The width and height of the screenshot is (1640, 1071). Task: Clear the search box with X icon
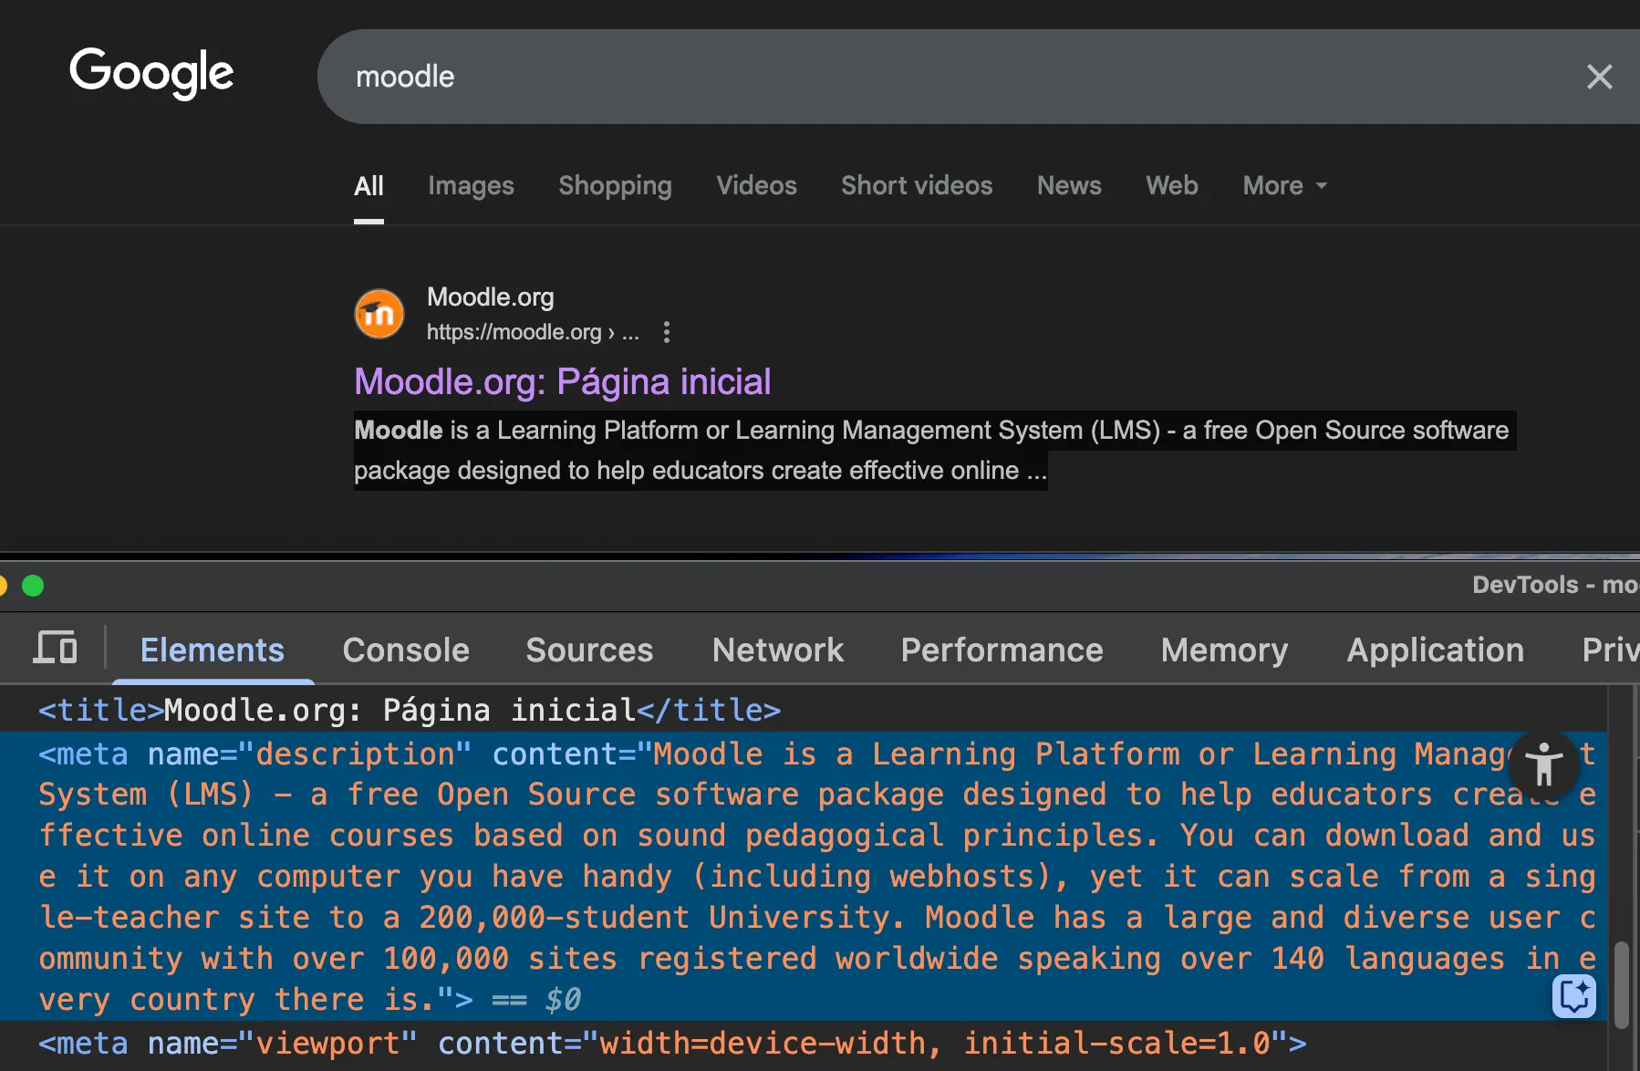(x=1599, y=77)
